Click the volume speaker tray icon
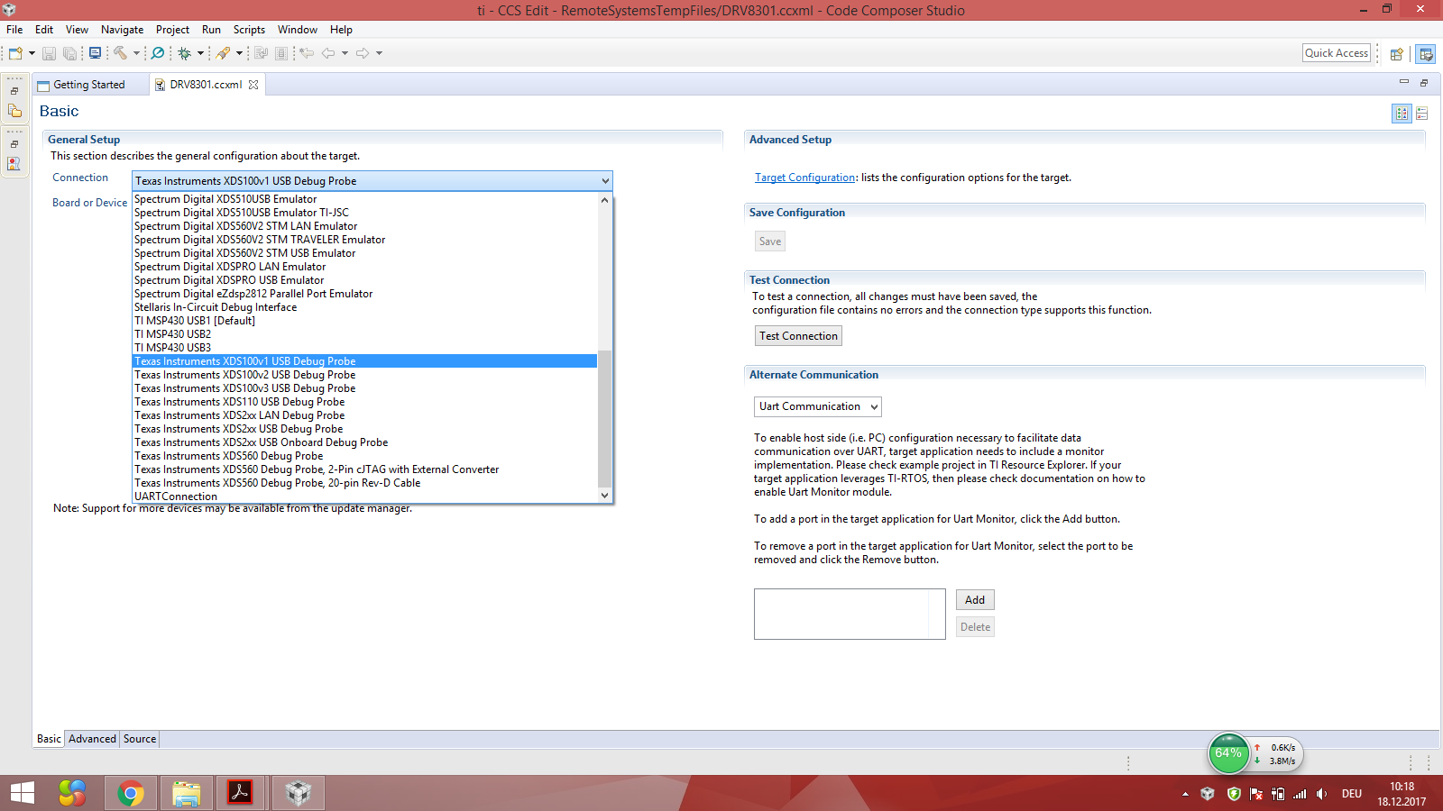The height and width of the screenshot is (811, 1443). tap(1321, 794)
